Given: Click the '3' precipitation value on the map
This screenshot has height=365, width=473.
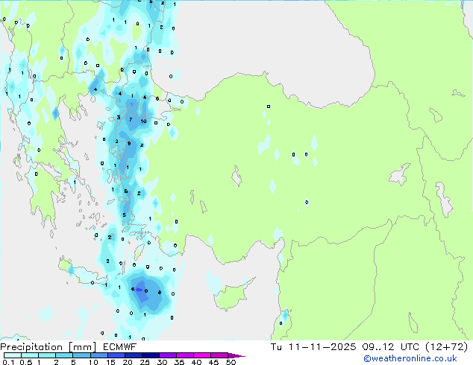Looking at the screenshot, I should pyautogui.click(x=119, y=117).
